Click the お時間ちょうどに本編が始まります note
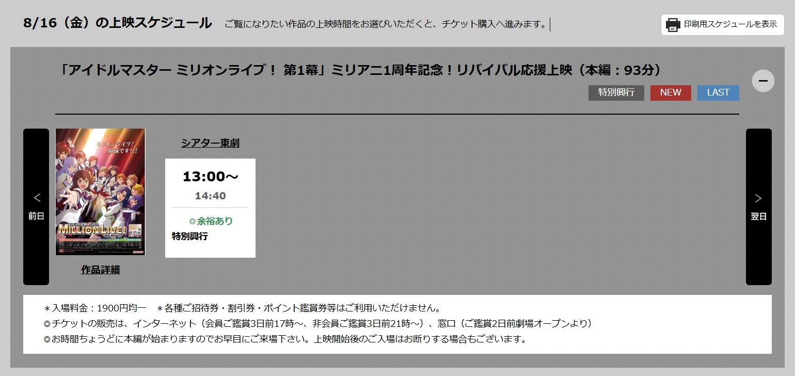795x376 pixels. (285, 339)
